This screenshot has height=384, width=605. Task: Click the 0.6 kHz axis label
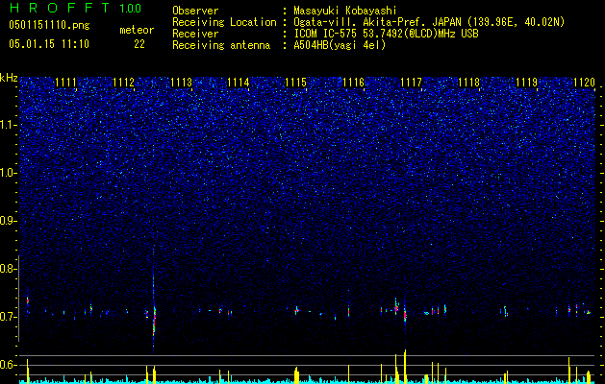click(8, 365)
